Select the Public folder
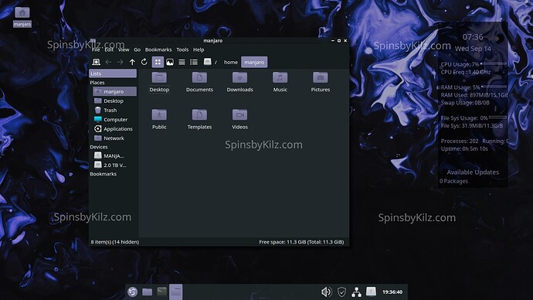 click(159, 119)
